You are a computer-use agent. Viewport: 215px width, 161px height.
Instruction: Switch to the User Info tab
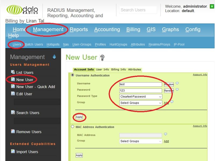(102, 70)
